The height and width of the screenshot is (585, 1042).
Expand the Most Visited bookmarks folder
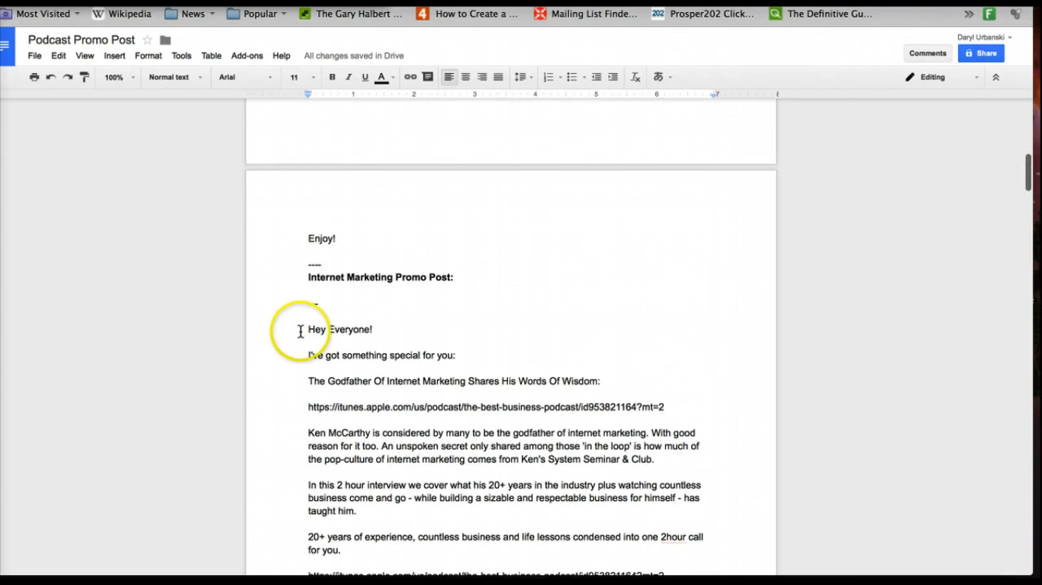(41, 14)
